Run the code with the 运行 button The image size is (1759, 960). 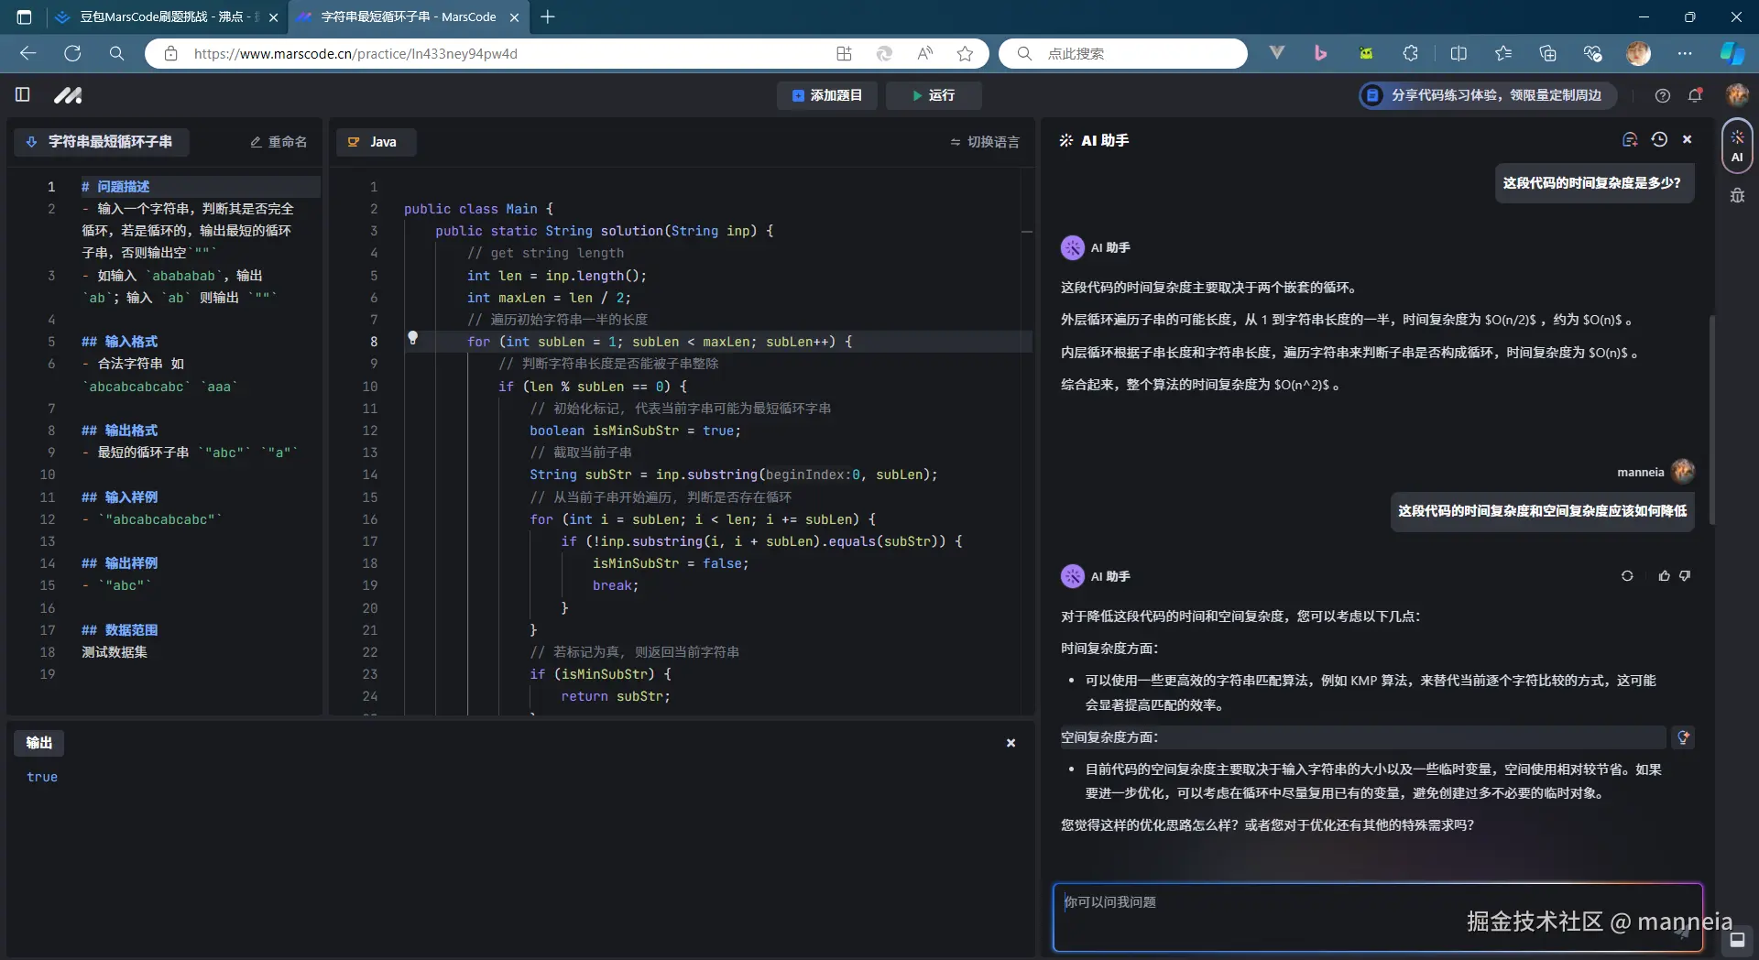click(x=934, y=95)
